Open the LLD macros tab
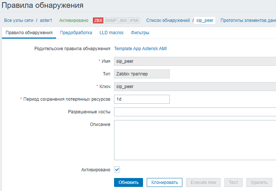276x191 pixels. click(x=111, y=33)
